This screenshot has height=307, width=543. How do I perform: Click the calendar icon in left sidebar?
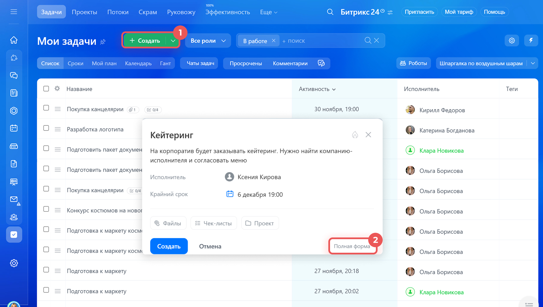14,128
